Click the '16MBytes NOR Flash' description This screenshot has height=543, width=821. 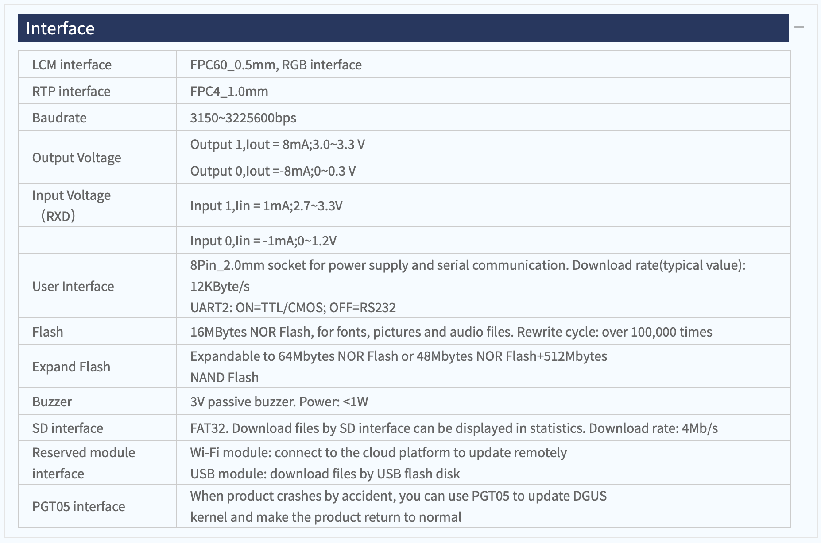point(451,332)
